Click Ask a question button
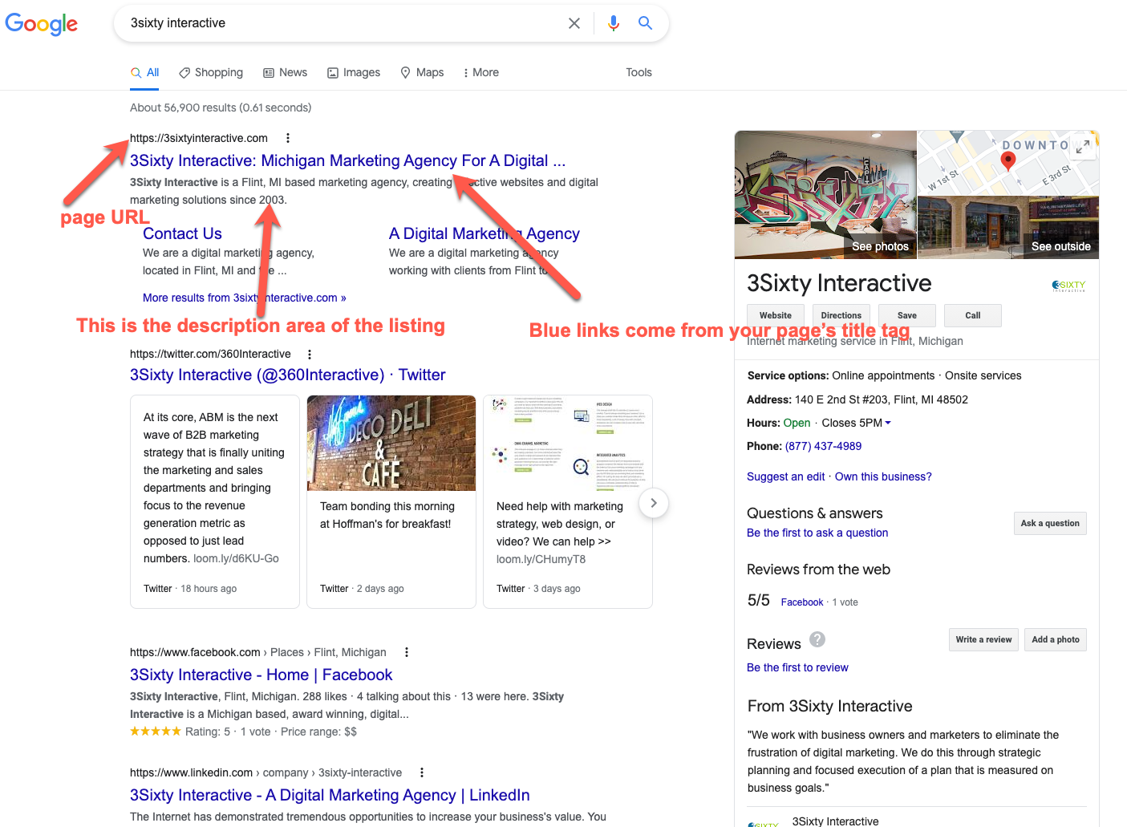1127x827 pixels. point(1050,523)
